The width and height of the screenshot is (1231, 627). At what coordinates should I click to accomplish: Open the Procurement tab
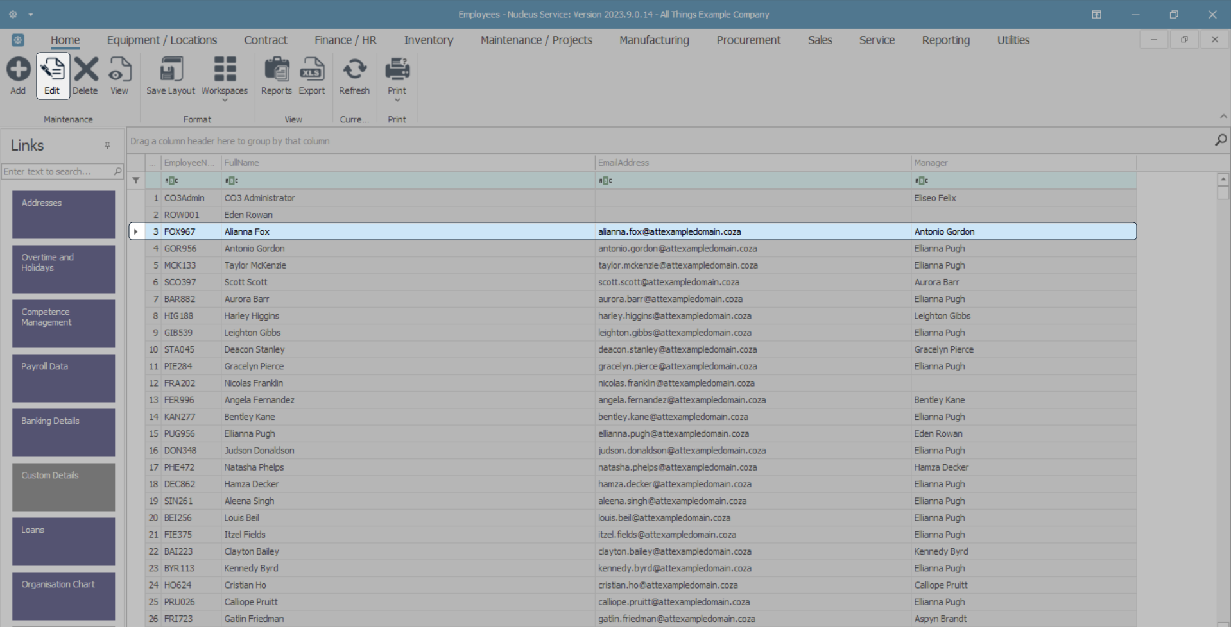coord(748,40)
